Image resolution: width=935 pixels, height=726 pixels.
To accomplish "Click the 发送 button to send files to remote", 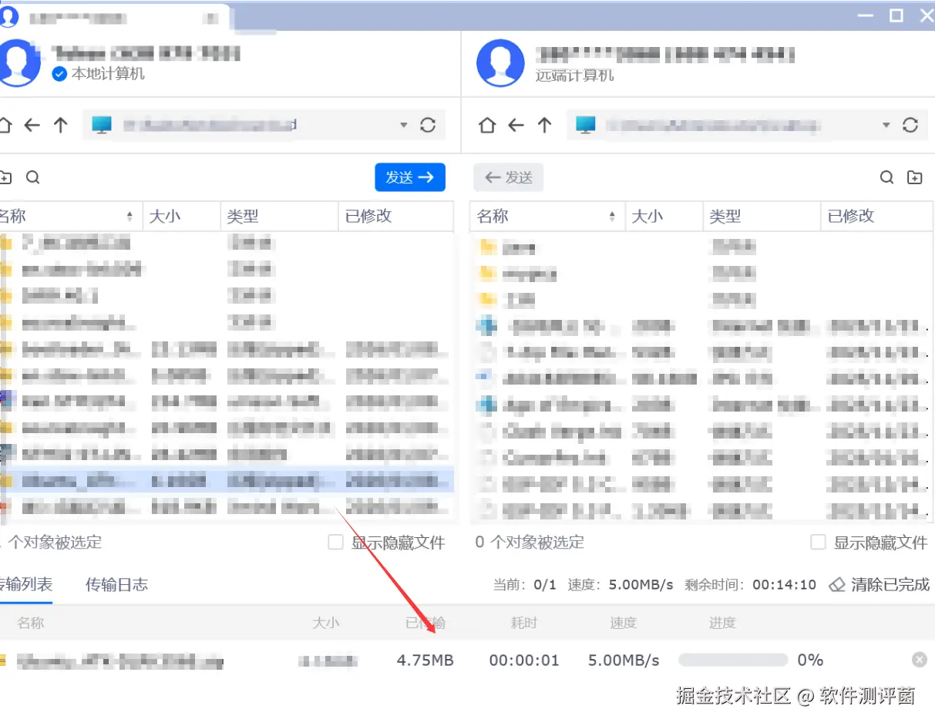I will pos(410,177).
